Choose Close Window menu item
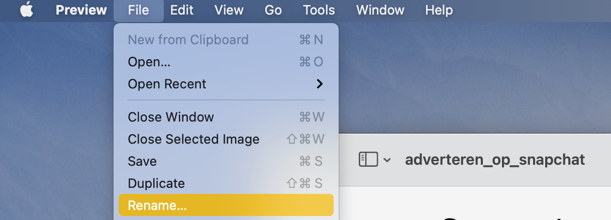 [x=226, y=117]
